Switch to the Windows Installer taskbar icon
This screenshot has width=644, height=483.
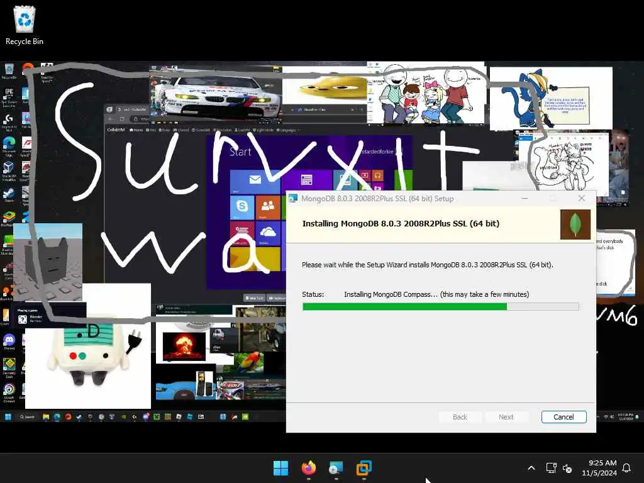click(x=336, y=468)
